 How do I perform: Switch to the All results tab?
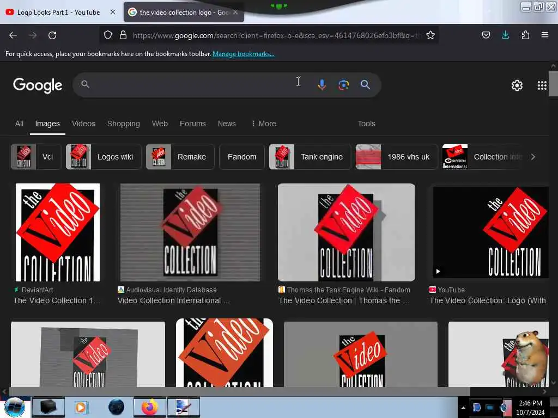pos(19,124)
